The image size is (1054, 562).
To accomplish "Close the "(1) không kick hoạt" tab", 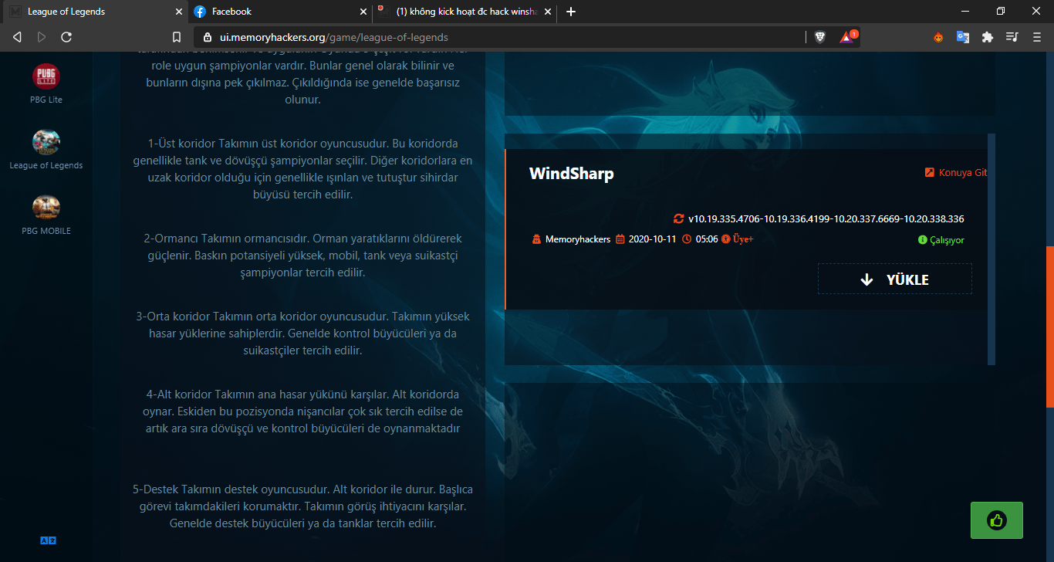I will click(548, 12).
